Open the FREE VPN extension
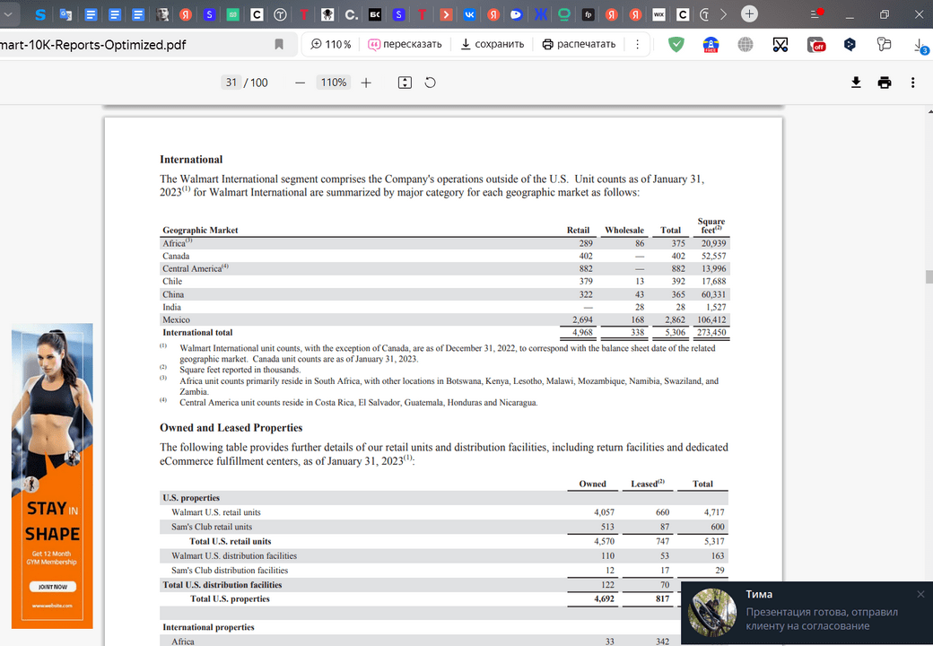Viewport: 933px width, 646px height. (x=711, y=45)
